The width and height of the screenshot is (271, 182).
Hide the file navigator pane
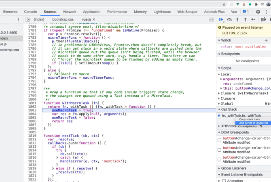point(28,19)
